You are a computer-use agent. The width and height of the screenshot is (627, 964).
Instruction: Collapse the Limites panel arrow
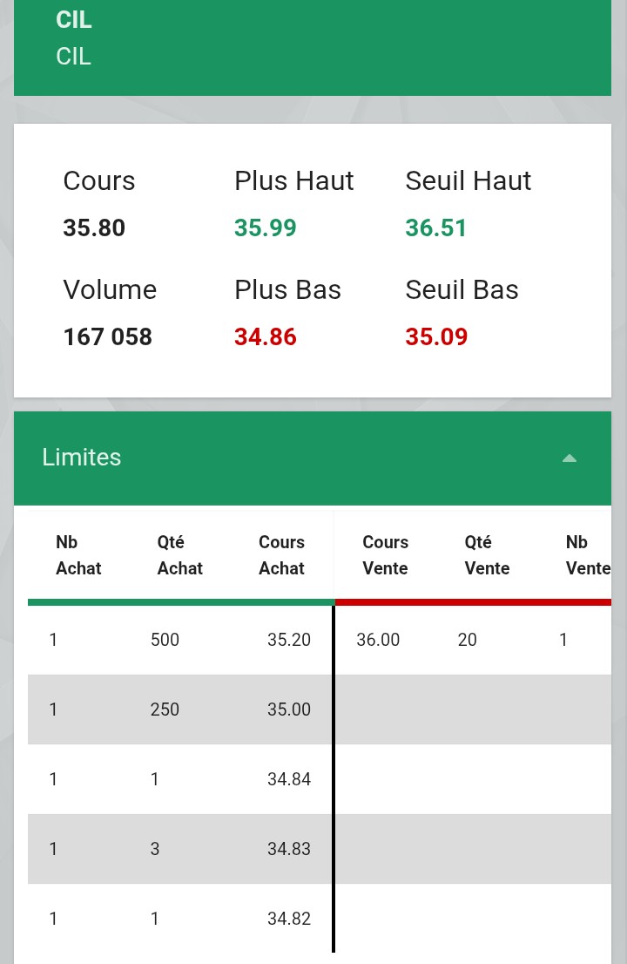point(570,458)
